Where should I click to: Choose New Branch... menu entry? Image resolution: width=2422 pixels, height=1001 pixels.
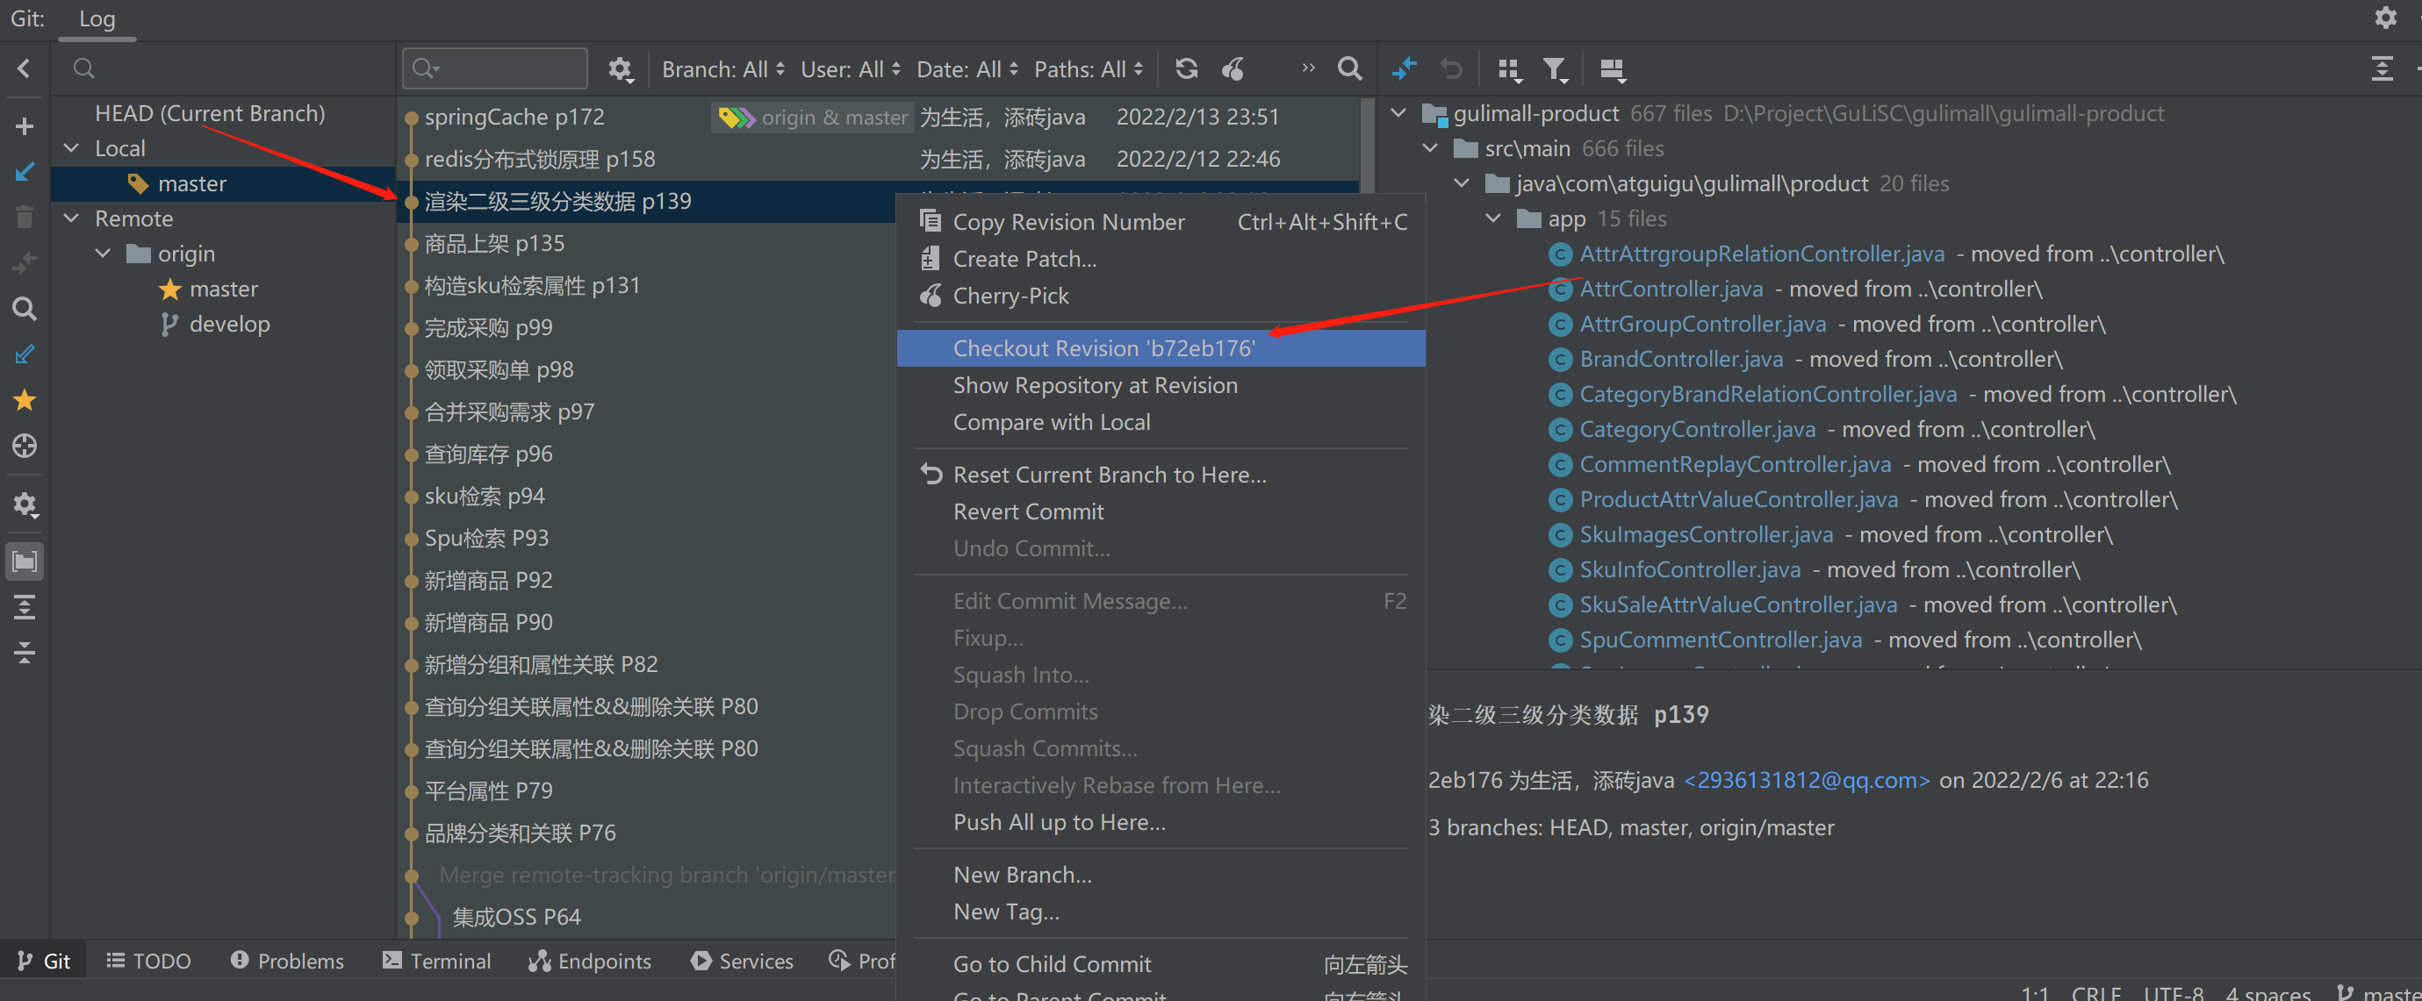pos(1161,874)
